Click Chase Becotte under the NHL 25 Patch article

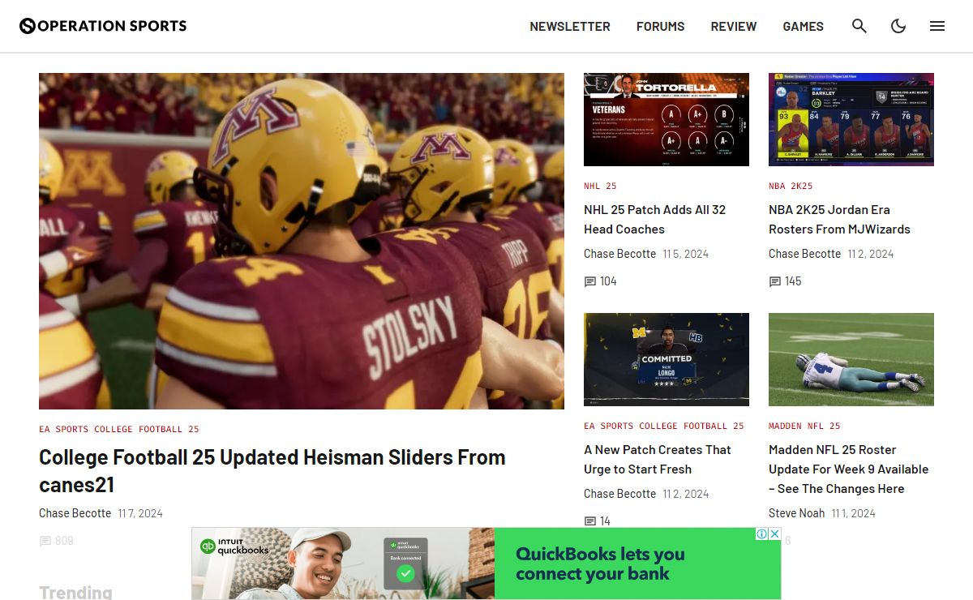pos(619,254)
